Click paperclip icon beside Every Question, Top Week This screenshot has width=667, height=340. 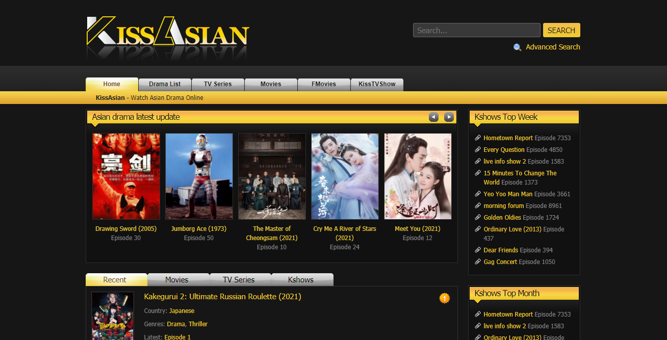(478, 150)
